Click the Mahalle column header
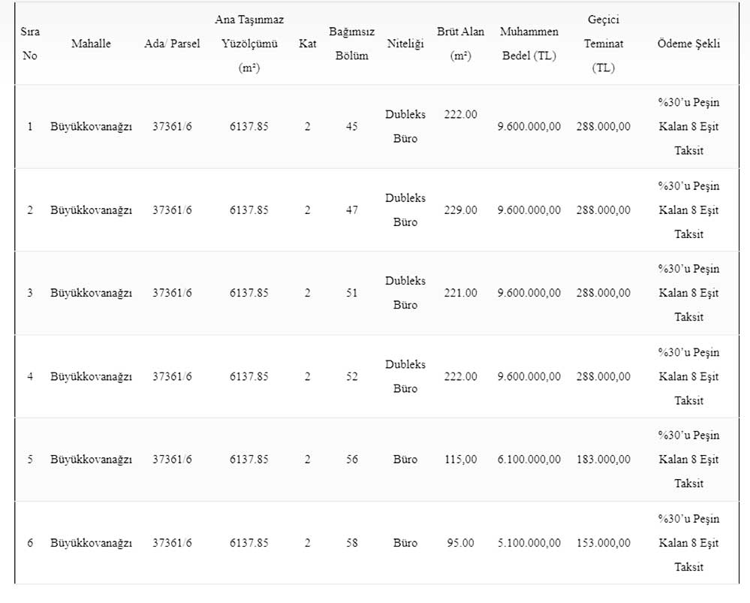 91,44
